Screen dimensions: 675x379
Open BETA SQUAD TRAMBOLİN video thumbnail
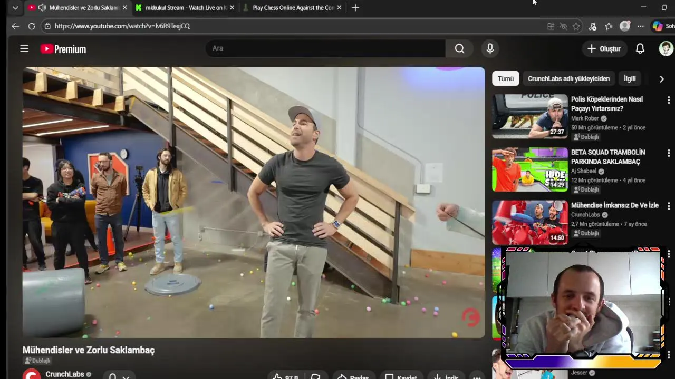(529, 169)
